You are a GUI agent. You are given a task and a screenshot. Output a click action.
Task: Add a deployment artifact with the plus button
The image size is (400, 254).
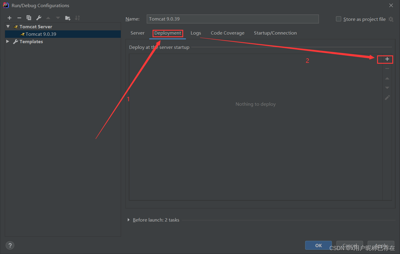tap(387, 59)
